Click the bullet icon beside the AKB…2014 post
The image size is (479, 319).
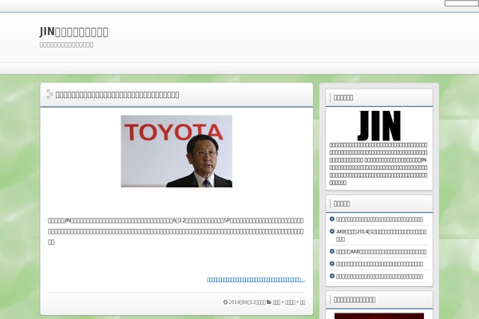pyautogui.click(x=332, y=231)
